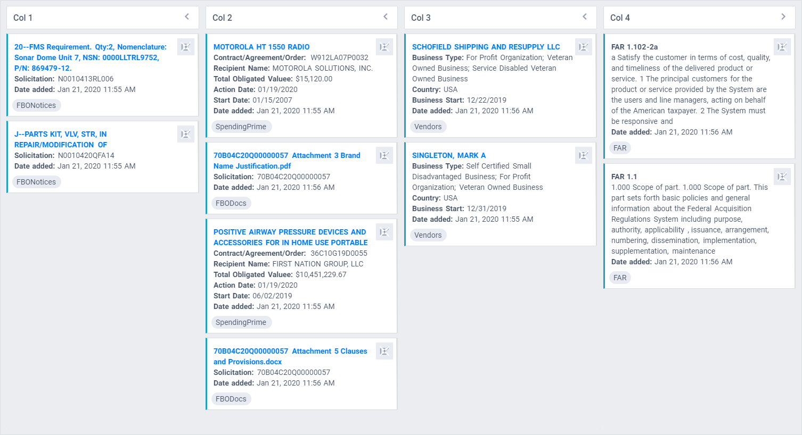
Task: Click FAR tag on FAR 1.102-2a card
Action: pos(620,148)
